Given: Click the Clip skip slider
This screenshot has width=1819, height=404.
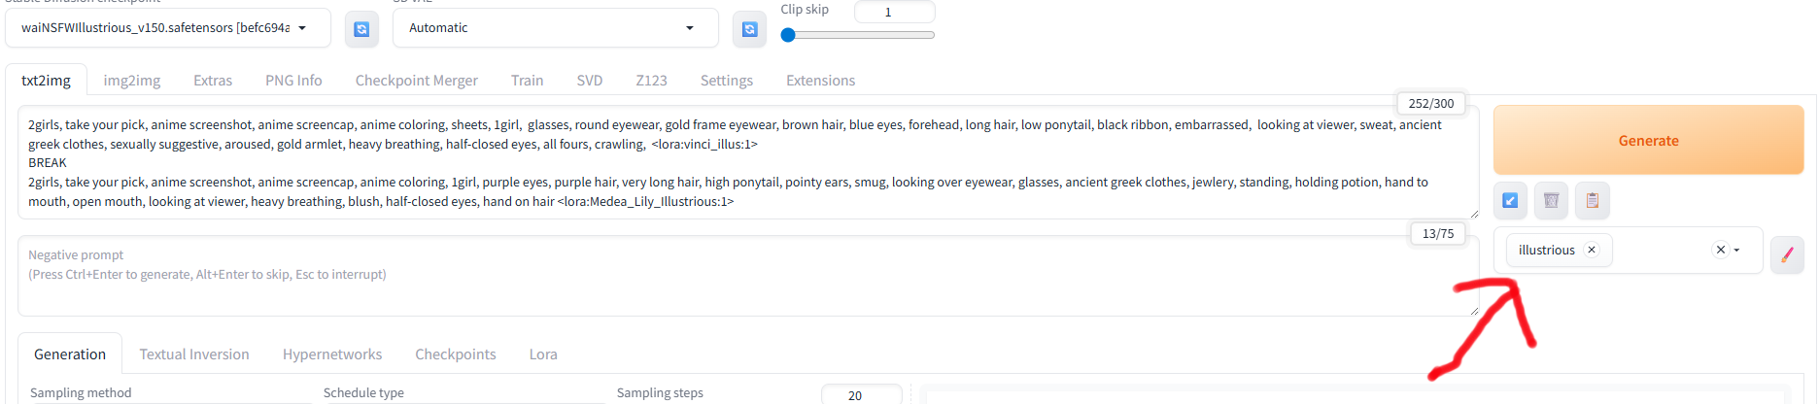Looking at the screenshot, I should click(x=859, y=35).
